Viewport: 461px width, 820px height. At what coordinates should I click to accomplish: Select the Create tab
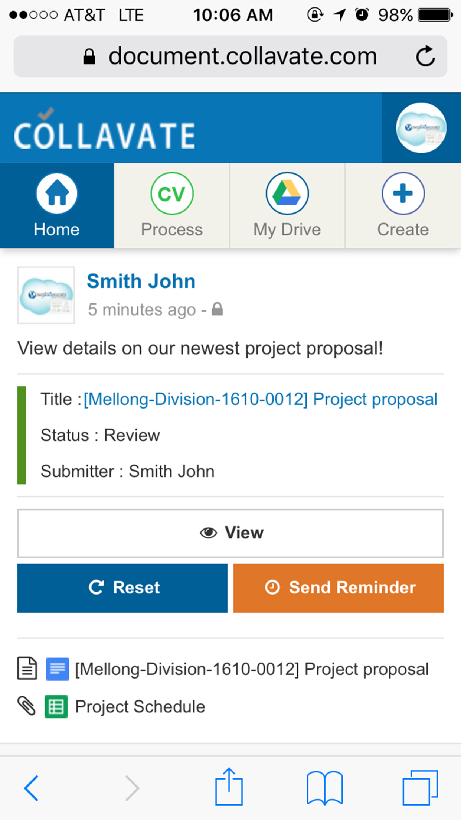point(403,205)
